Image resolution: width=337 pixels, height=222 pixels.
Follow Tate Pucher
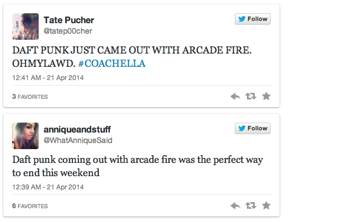pyautogui.click(x=252, y=19)
